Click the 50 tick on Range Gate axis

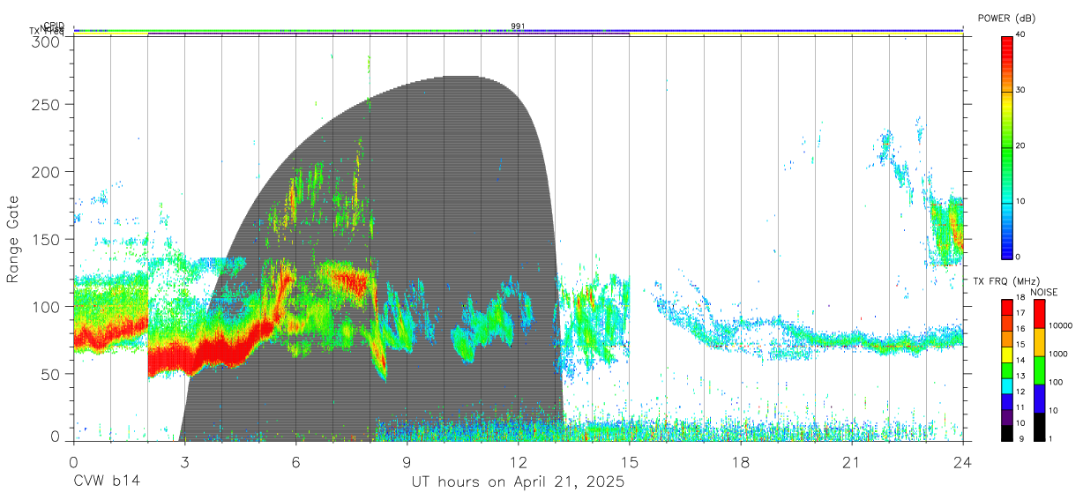coord(51,373)
